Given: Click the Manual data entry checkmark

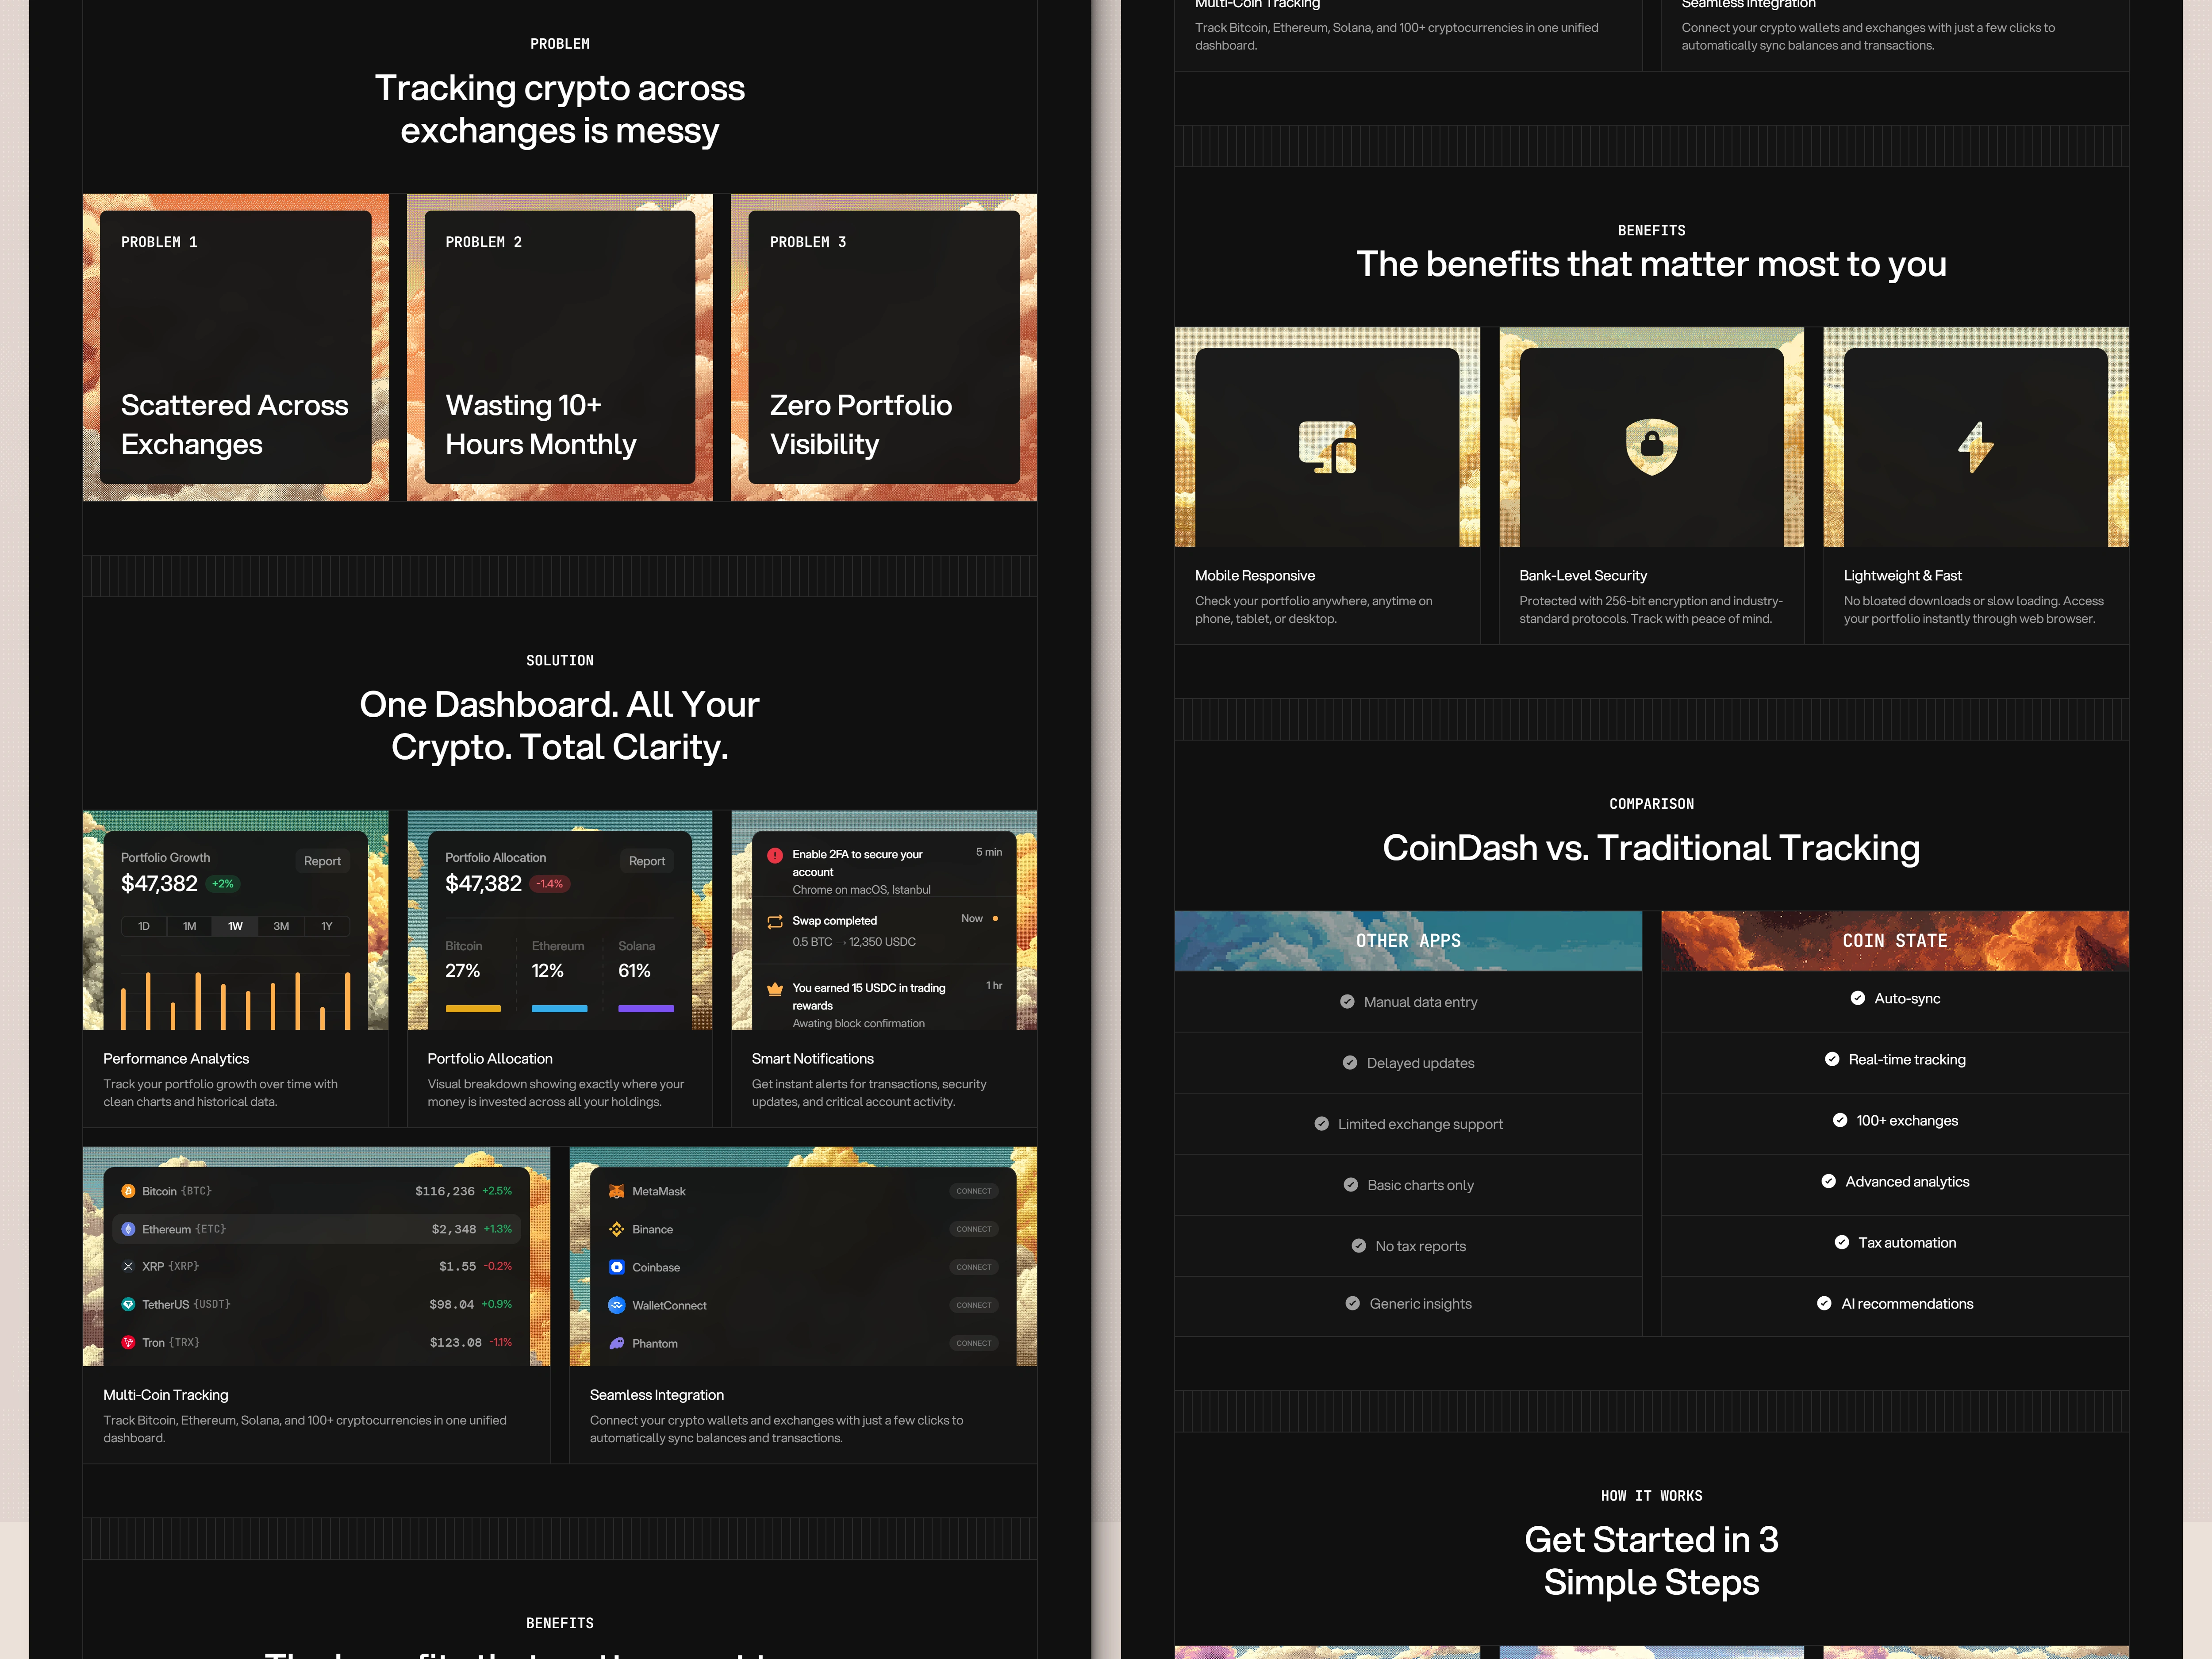Looking at the screenshot, I should [x=1347, y=1001].
